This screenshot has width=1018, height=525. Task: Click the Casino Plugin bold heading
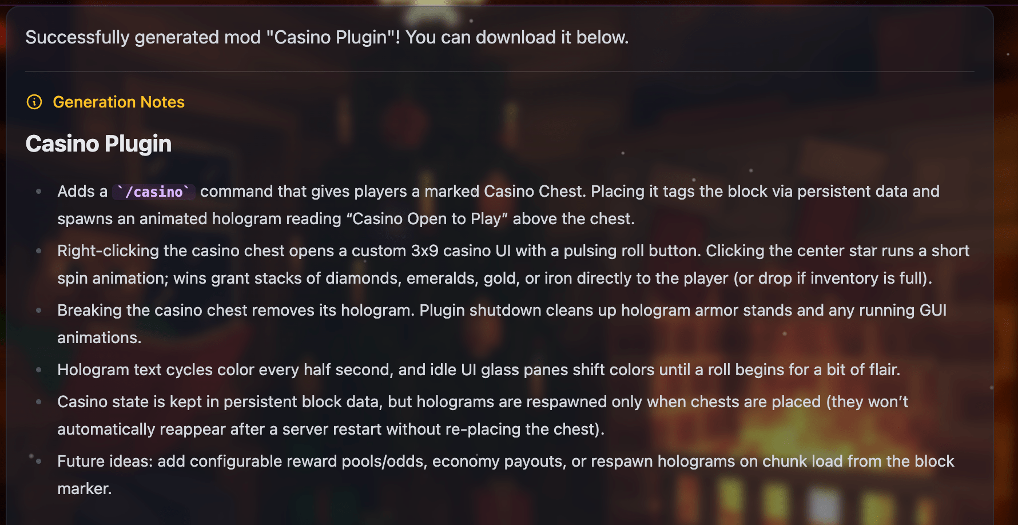98,144
